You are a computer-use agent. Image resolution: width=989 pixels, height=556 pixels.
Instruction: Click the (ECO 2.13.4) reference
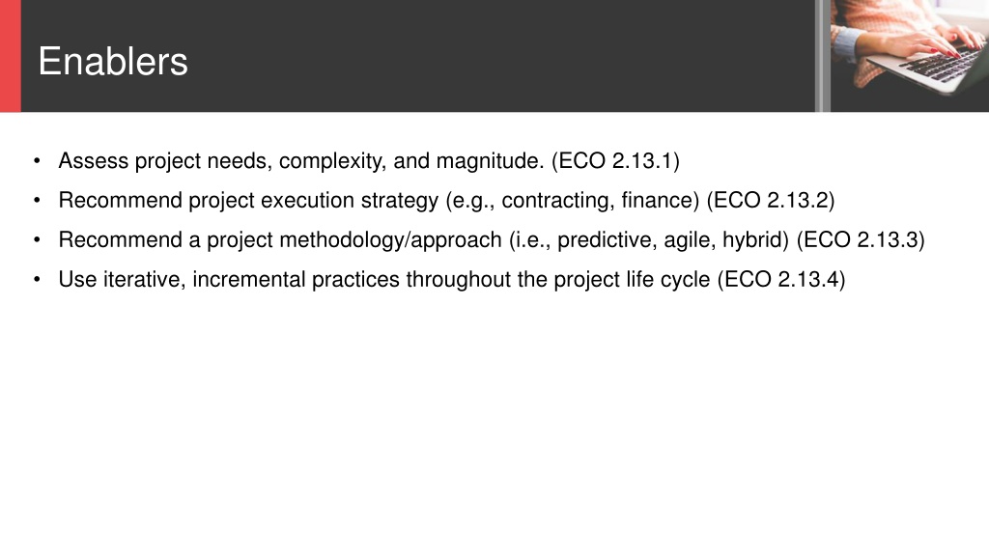(x=781, y=279)
